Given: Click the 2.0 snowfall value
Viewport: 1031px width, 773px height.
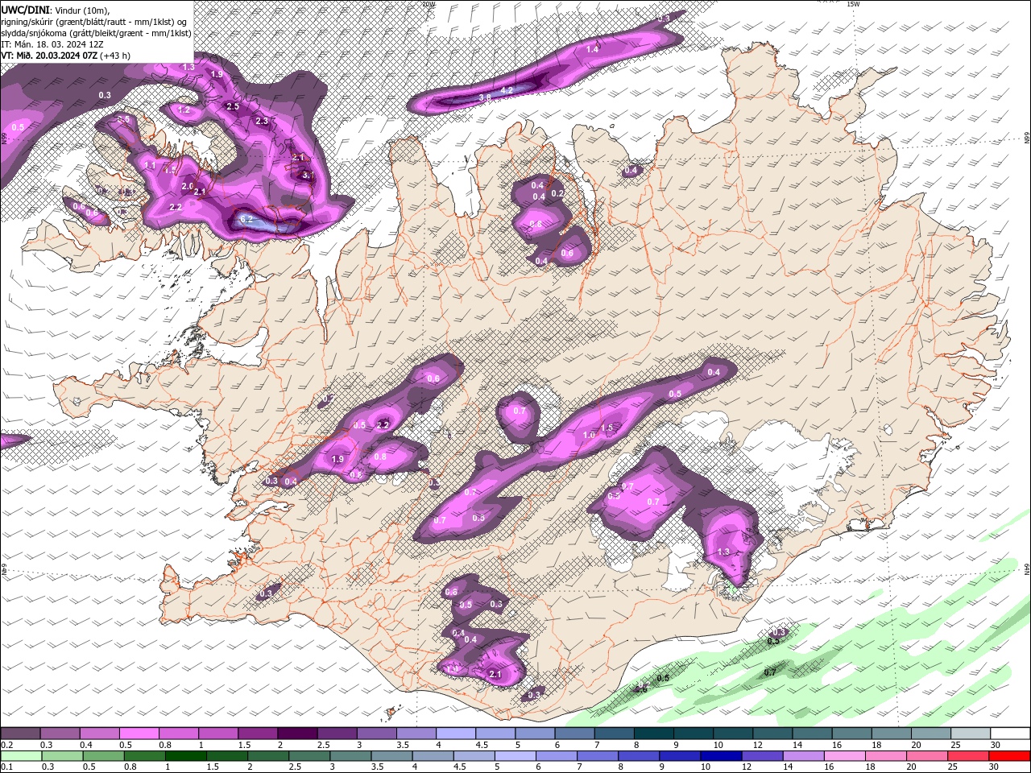Looking at the screenshot, I should [x=188, y=186].
